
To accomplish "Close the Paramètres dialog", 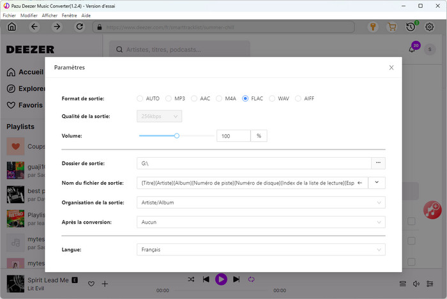I will [x=391, y=67].
